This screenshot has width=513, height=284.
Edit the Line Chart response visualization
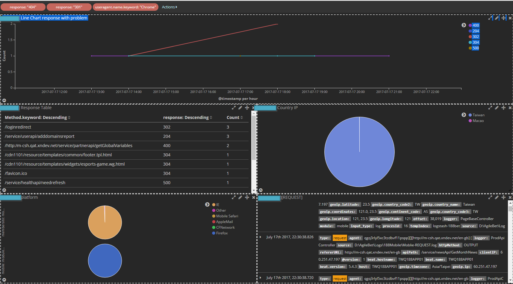pyautogui.click(x=497, y=18)
